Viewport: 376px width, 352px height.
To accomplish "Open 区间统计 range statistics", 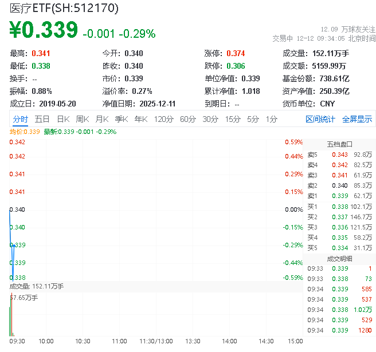I will (320, 119).
